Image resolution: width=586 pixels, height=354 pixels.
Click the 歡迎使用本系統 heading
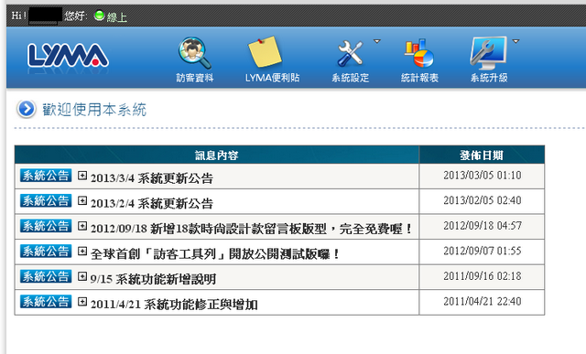coord(94,110)
